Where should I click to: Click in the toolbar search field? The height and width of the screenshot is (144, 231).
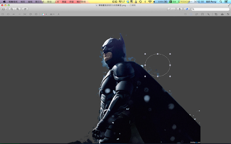210,9
